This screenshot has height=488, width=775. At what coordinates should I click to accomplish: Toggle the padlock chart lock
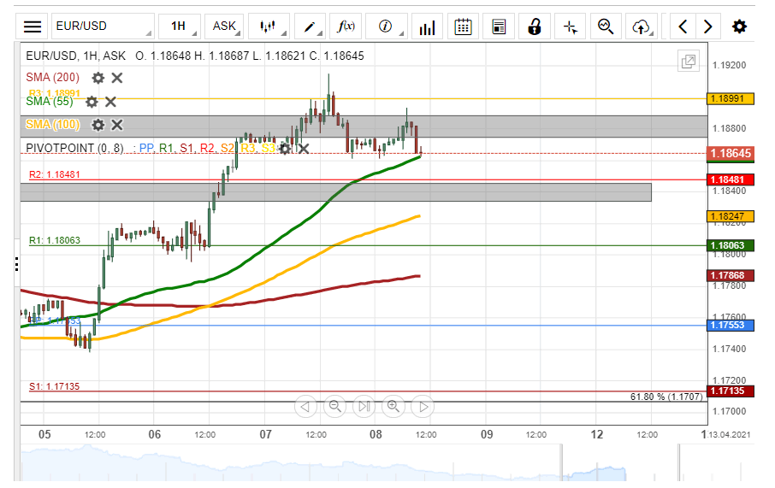(535, 26)
